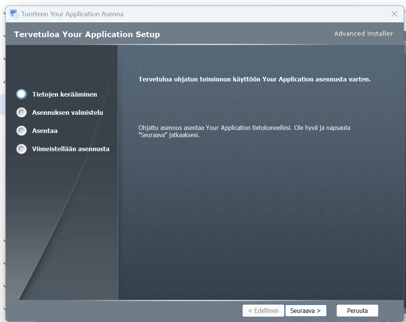The width and height of the screenshot is (406, 322).
Task: Click the "Asentaa" step label
Action: point(45,131)
